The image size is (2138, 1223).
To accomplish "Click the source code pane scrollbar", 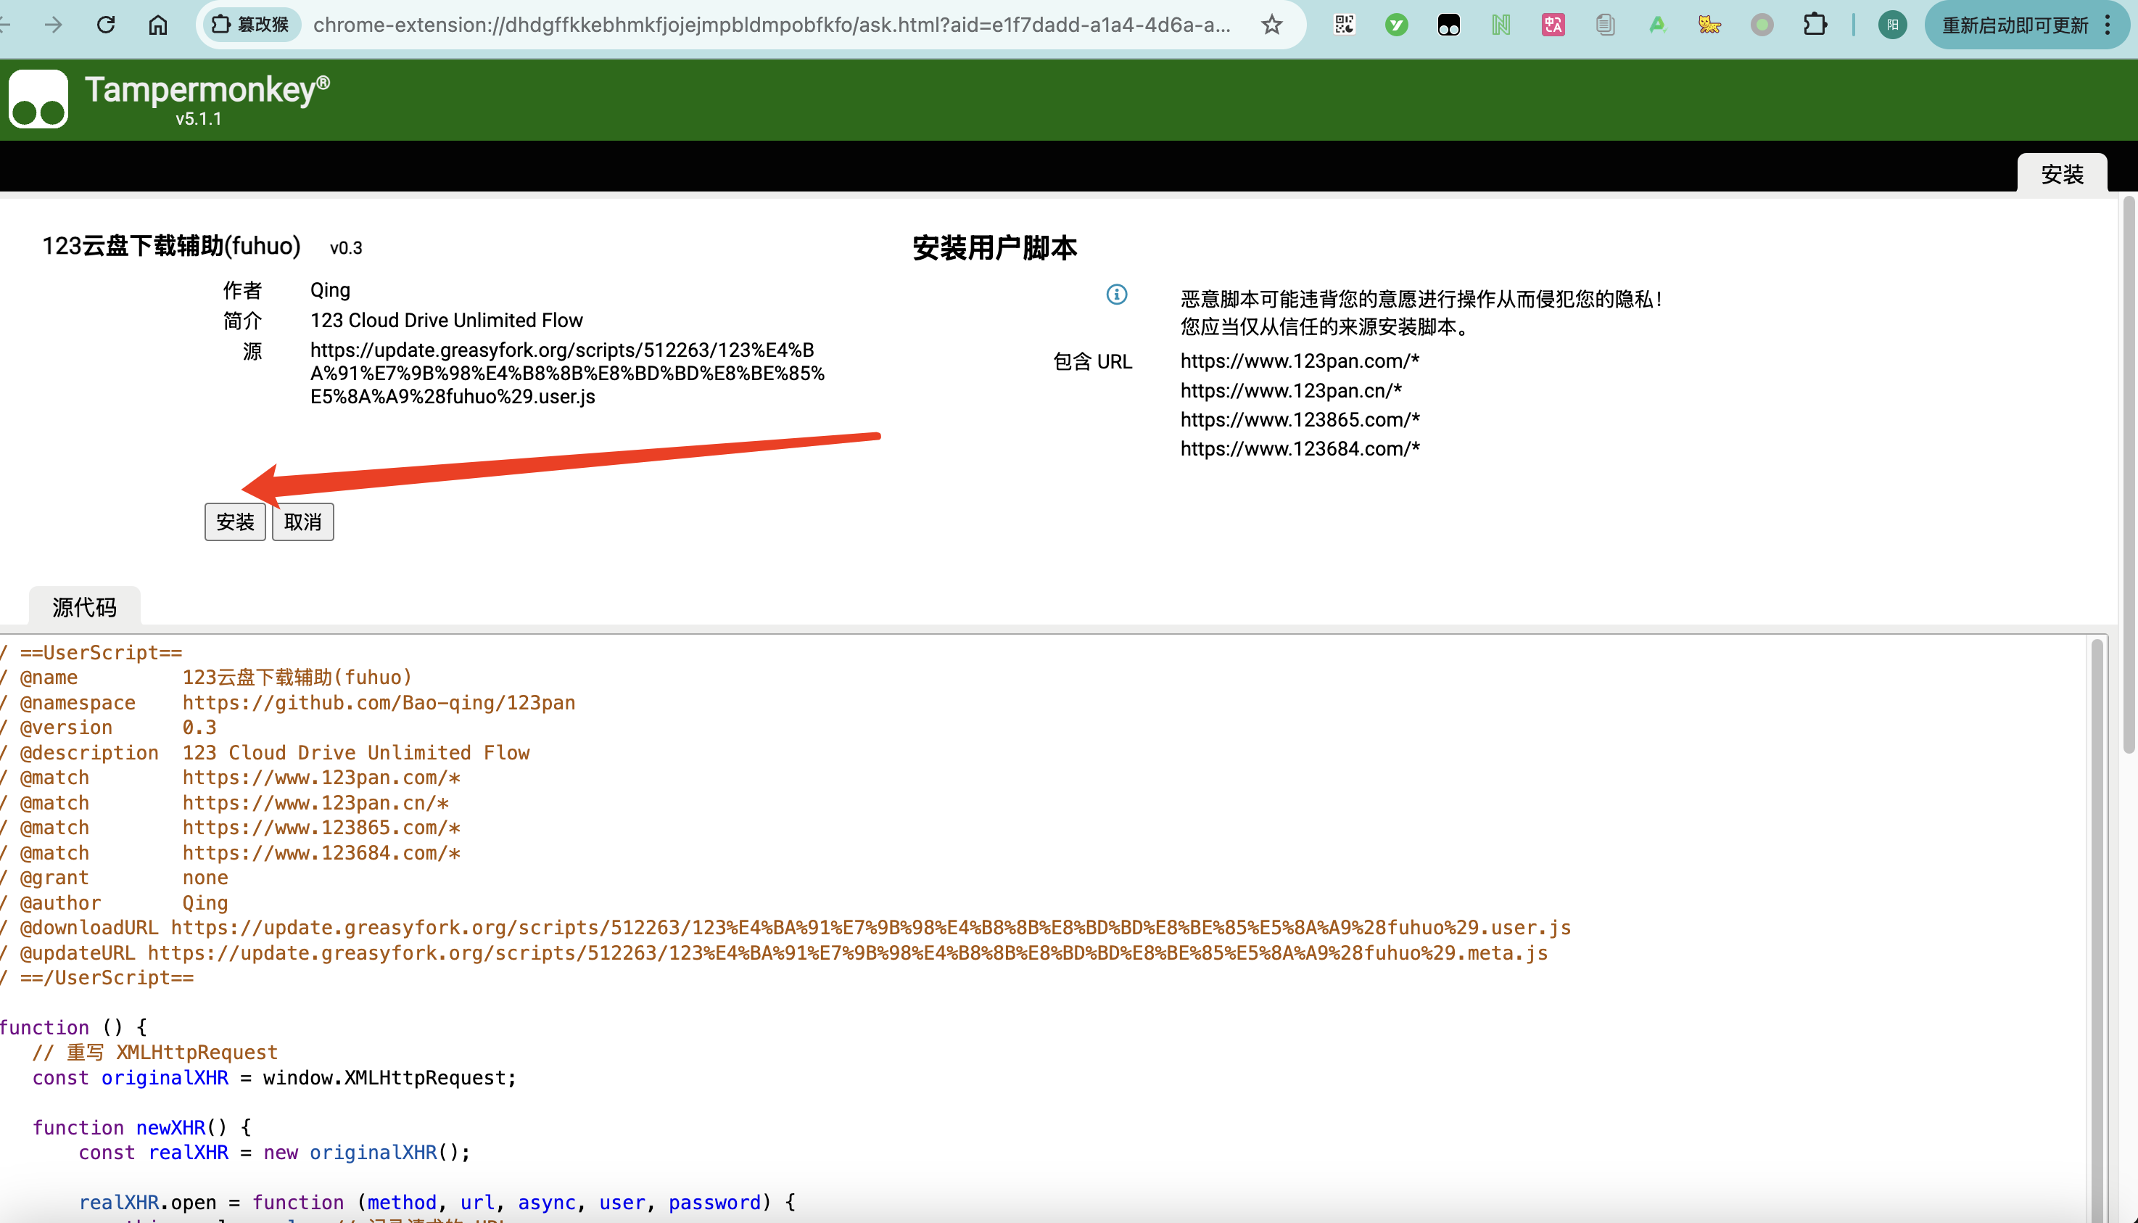I will (x=2097, y=924).
